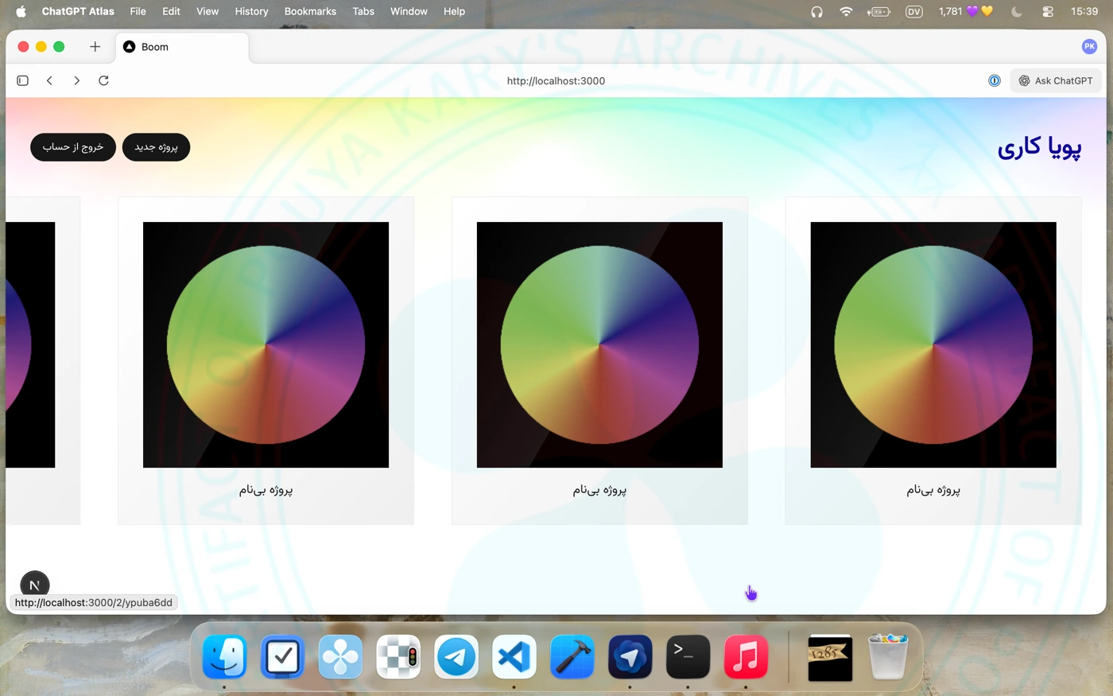Toggle Focus moon icon in menu bar

coord(1016,11)
